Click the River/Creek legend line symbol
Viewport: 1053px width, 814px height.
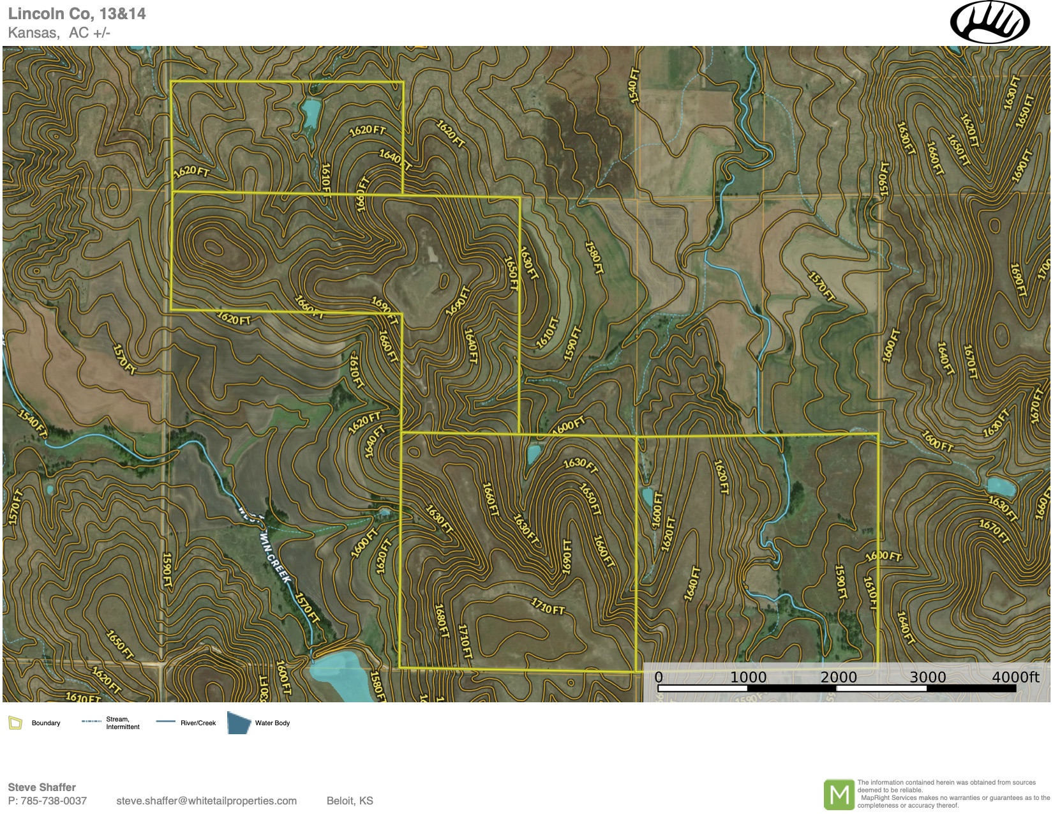click(166, 721)
